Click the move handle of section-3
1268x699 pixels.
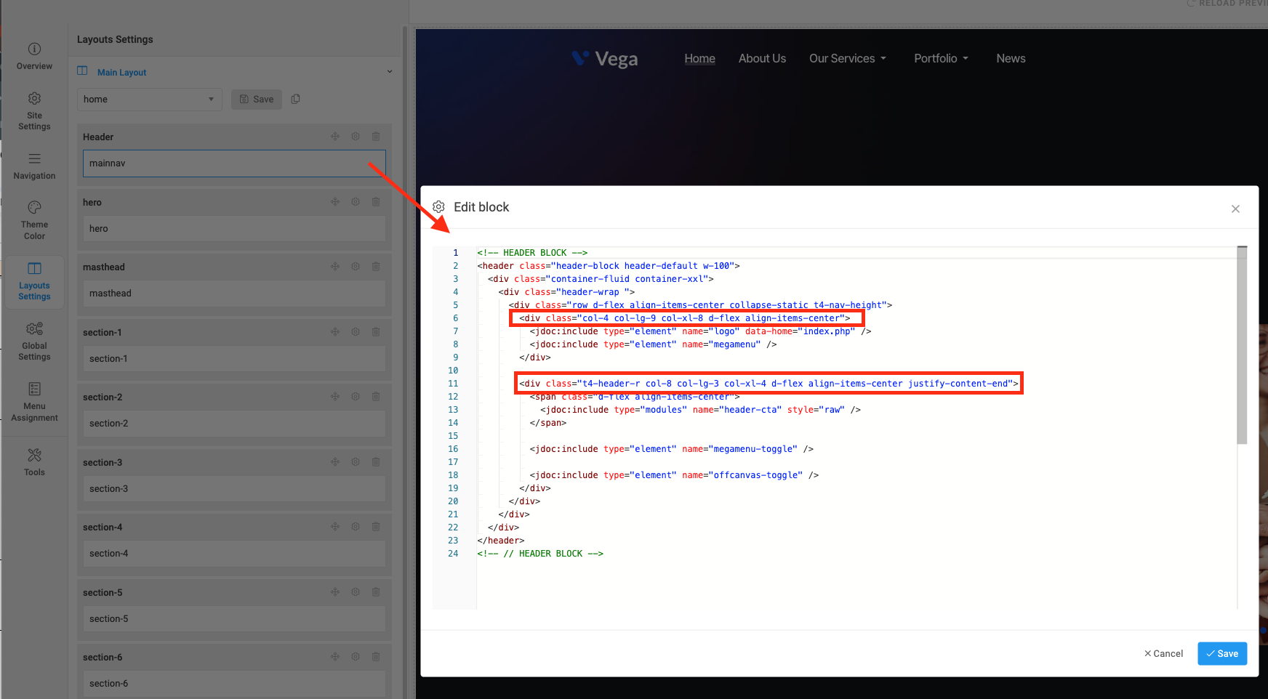(x=335, y=462)
